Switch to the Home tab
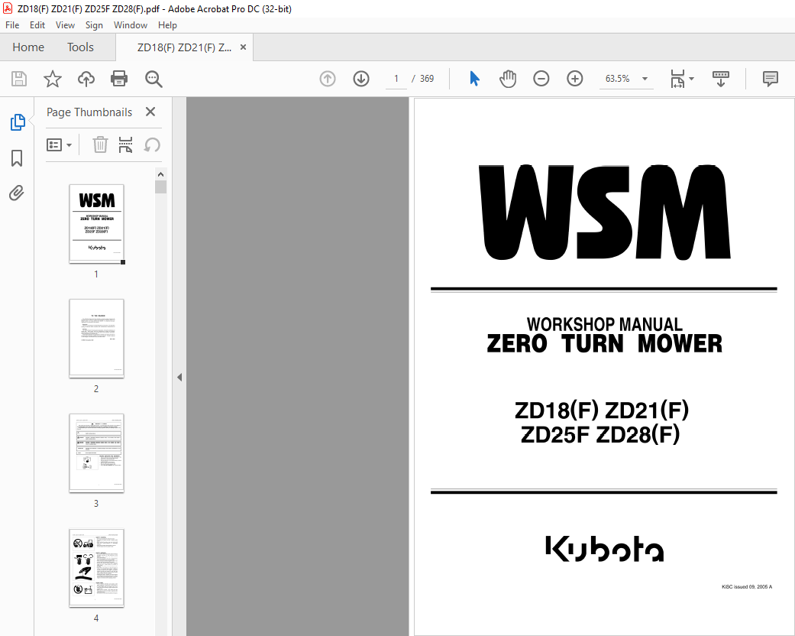Screen dimensions: 795x636 tap(28, 47)
